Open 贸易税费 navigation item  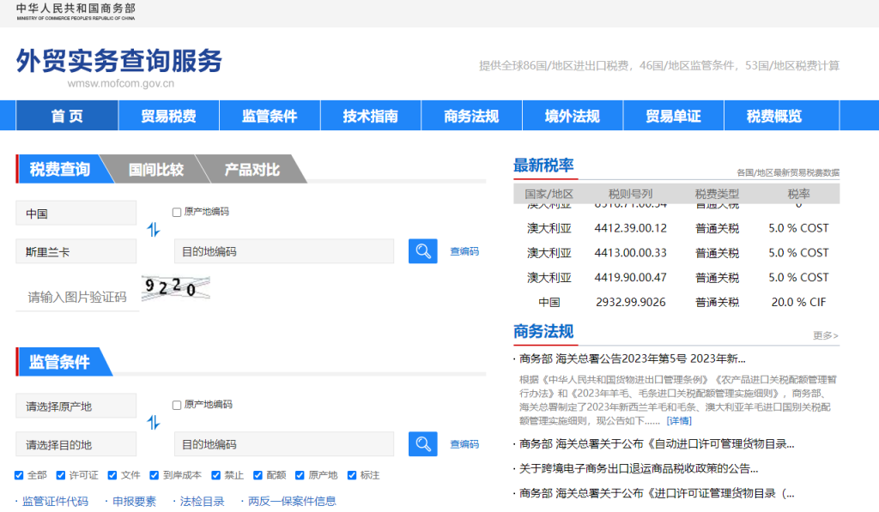pyautogui.click(x=169, y=116)
